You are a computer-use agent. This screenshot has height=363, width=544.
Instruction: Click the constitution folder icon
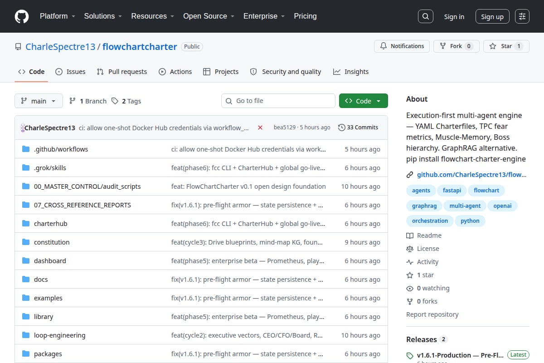[26, 242]
